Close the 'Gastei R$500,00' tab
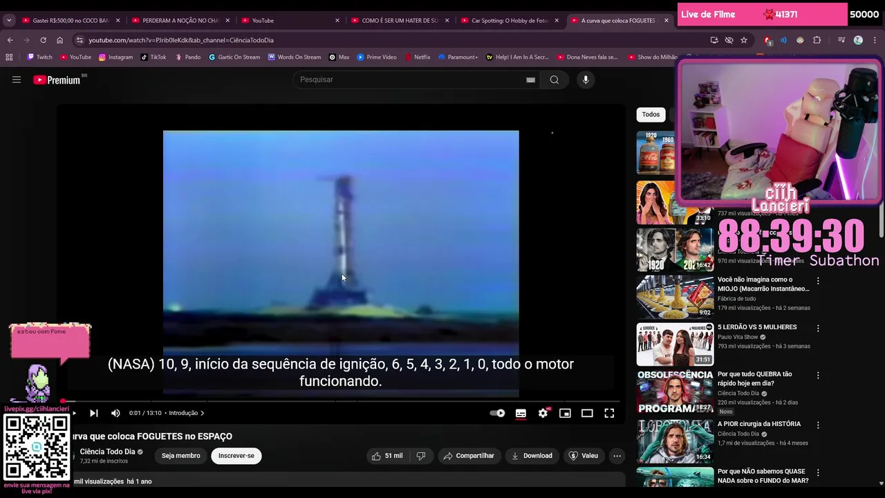The image size is (885, 498). click(x=118, y=21)
